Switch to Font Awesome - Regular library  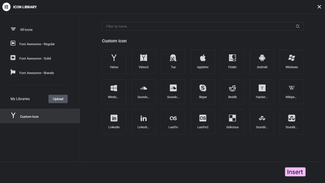(x=37, y=44)
